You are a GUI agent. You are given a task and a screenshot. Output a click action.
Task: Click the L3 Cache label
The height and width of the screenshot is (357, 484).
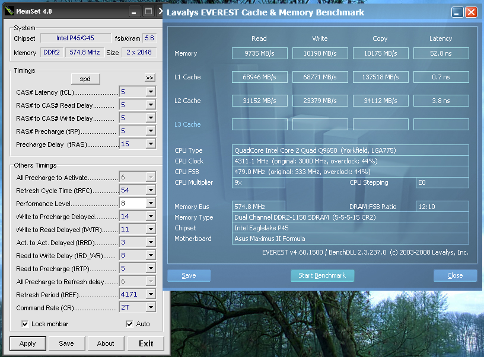(187, 124)
